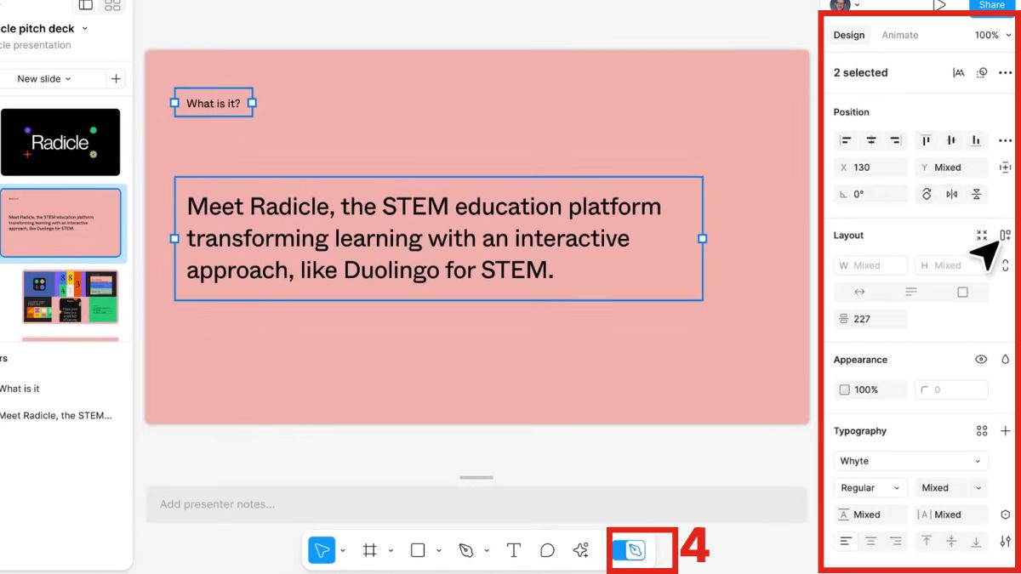Open the Move tool options chevron
This screenshot has width=1021, height=574.
[343, 551]
